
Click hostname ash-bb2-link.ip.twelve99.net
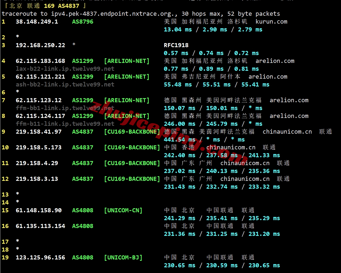point(65,85)
